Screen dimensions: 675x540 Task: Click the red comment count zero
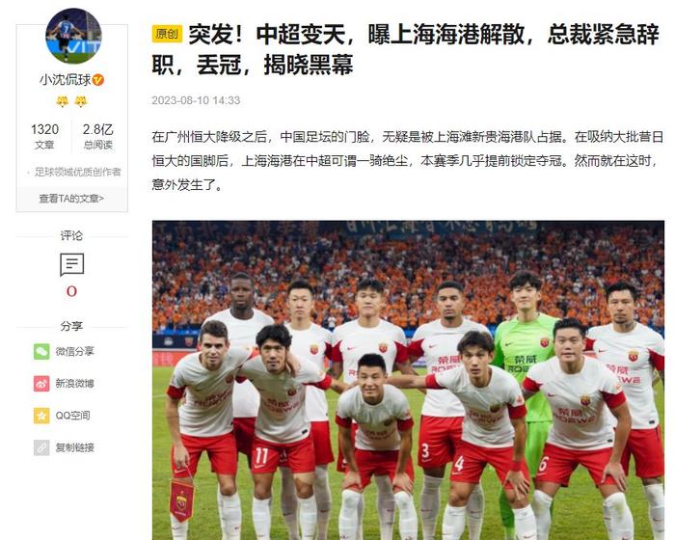coord(72,291)
